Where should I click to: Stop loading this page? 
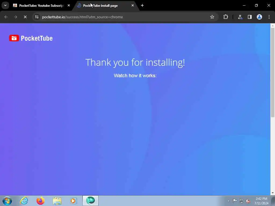(x=25, y=17)
